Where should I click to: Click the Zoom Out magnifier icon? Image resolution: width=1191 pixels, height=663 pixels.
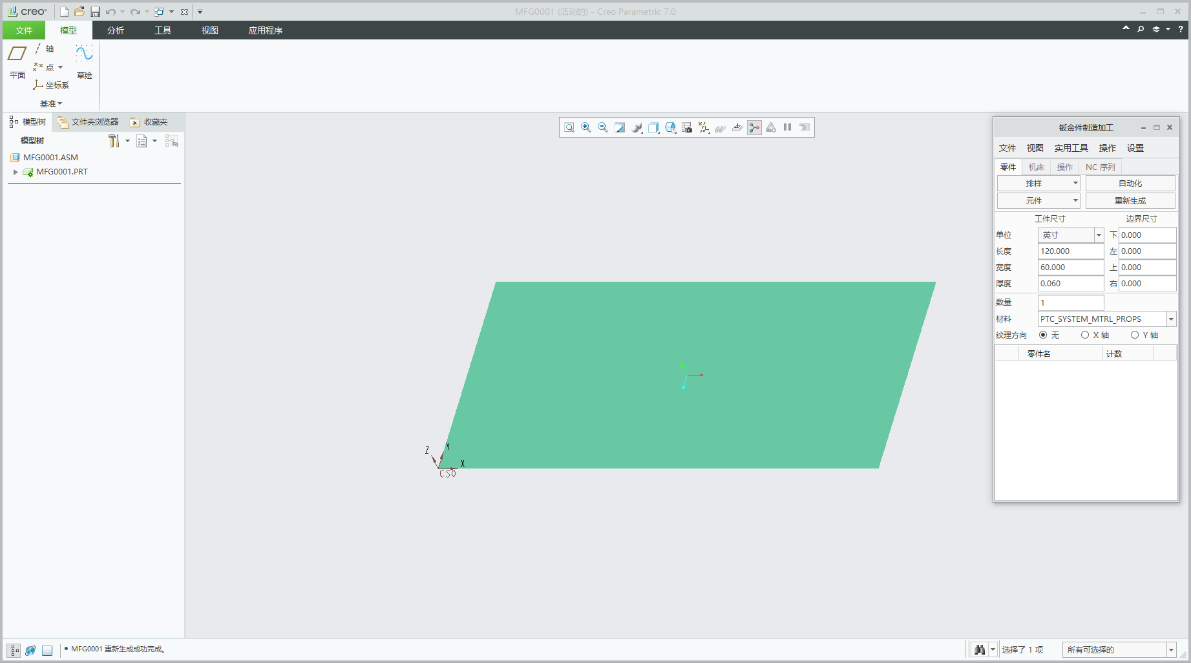[x=603, y=127]
